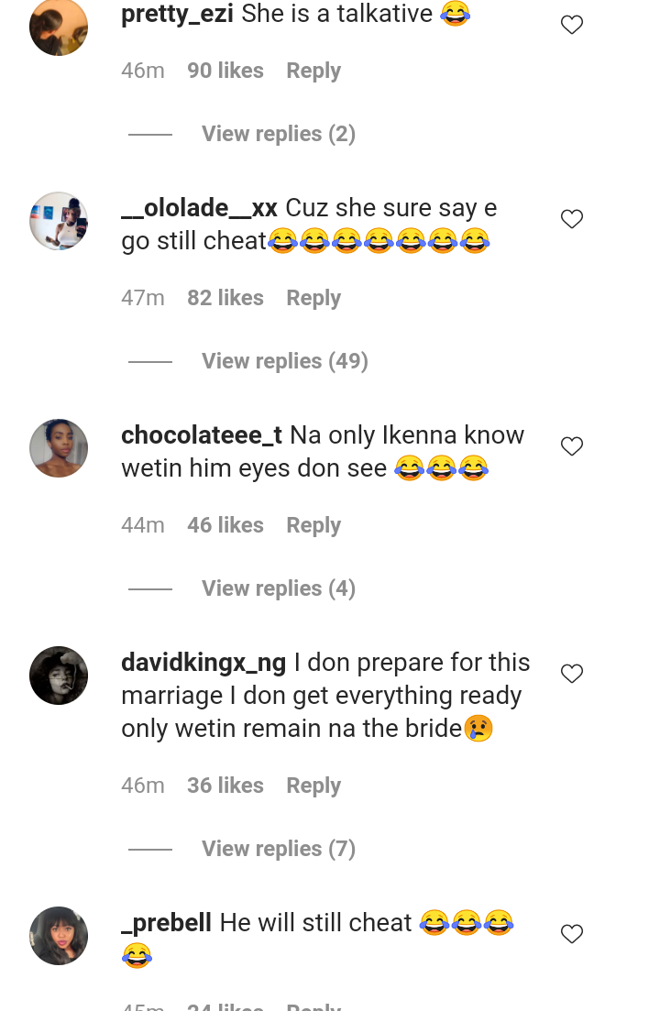Tap _prebell's avatar
This screenshot has width=660, height=1011.
click(x=59, y=936)
